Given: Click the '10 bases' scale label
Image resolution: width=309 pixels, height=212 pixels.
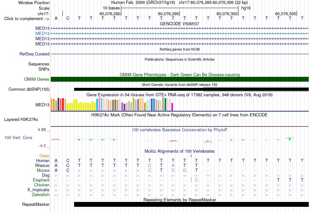Looking at the screenshot, I should 111,8.
